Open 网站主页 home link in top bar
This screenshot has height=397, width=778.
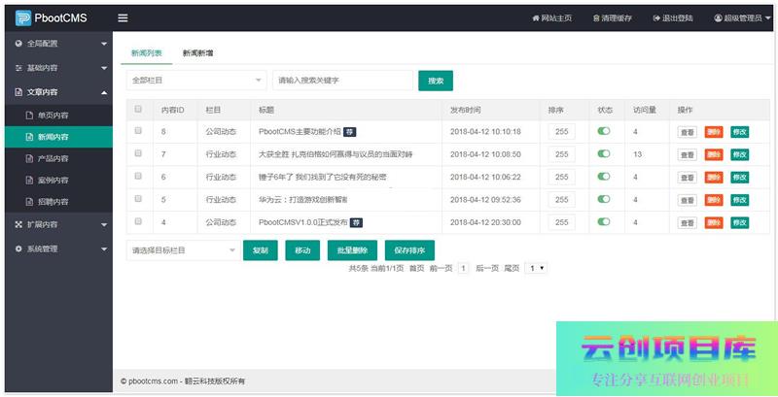[551, 17]
